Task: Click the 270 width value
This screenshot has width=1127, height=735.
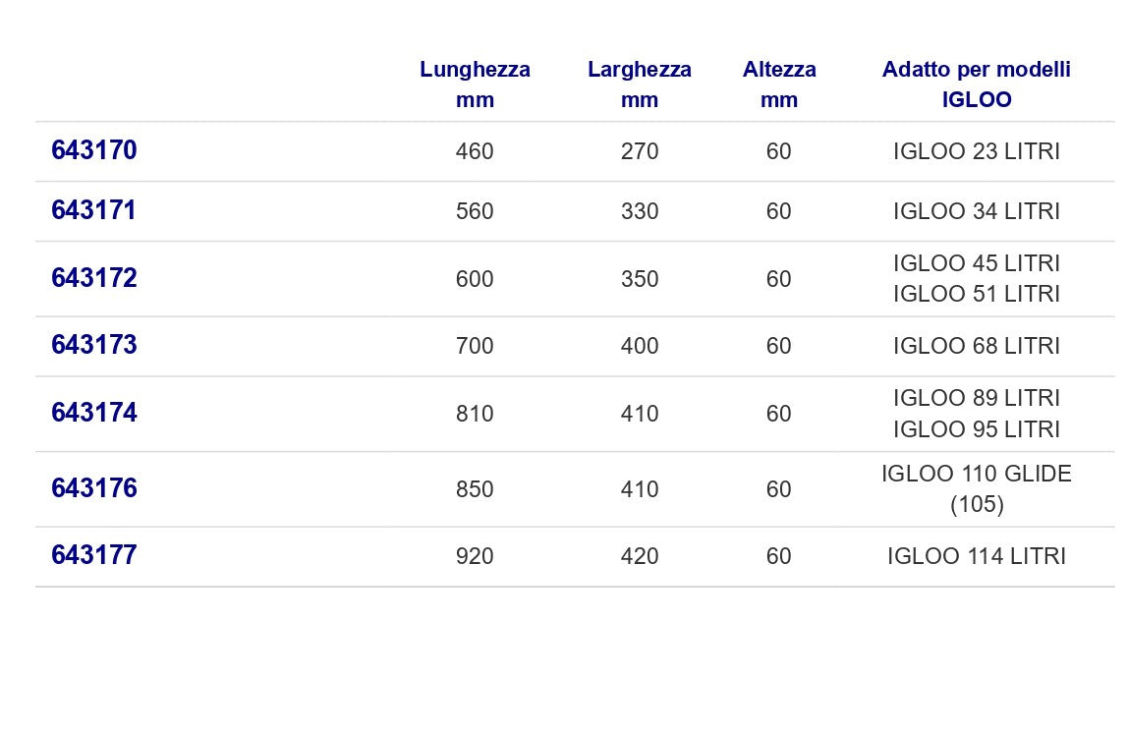Action: (x=640, y=151)
